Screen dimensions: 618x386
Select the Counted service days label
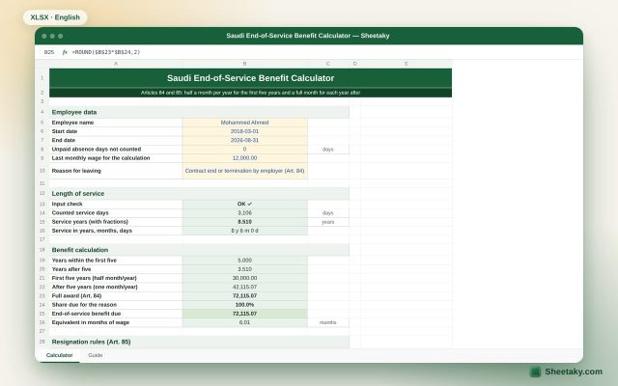pyautogui.click(x=116, y=212)
